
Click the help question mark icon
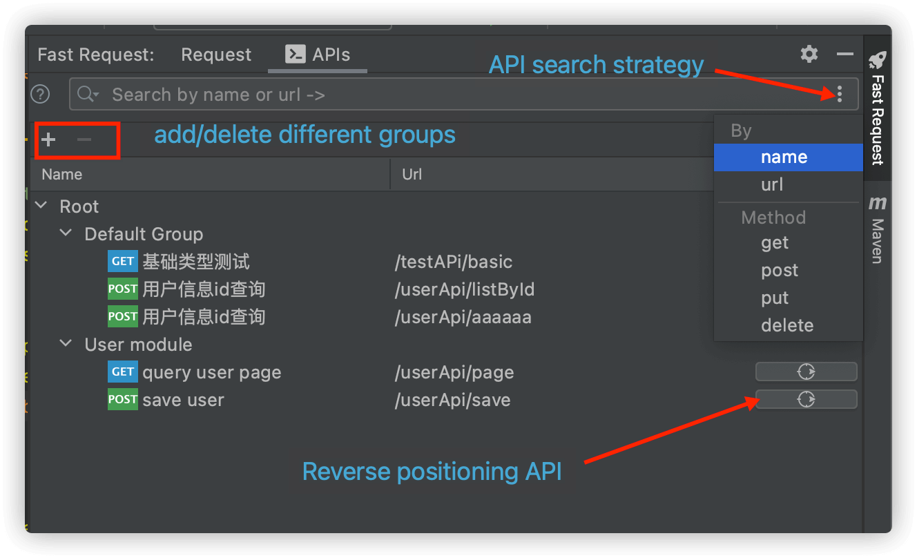(x=39, y=94)
